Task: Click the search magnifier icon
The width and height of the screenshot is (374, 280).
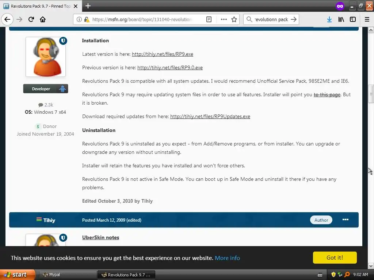Action: click(x=249, y=19)
